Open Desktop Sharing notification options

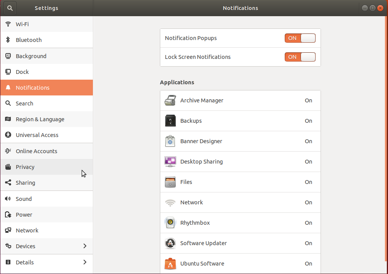coord(240,162)
